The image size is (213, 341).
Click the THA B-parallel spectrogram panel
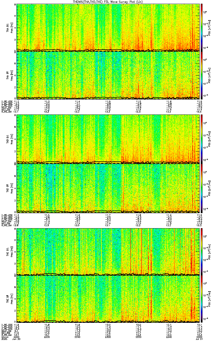point(108,74)
